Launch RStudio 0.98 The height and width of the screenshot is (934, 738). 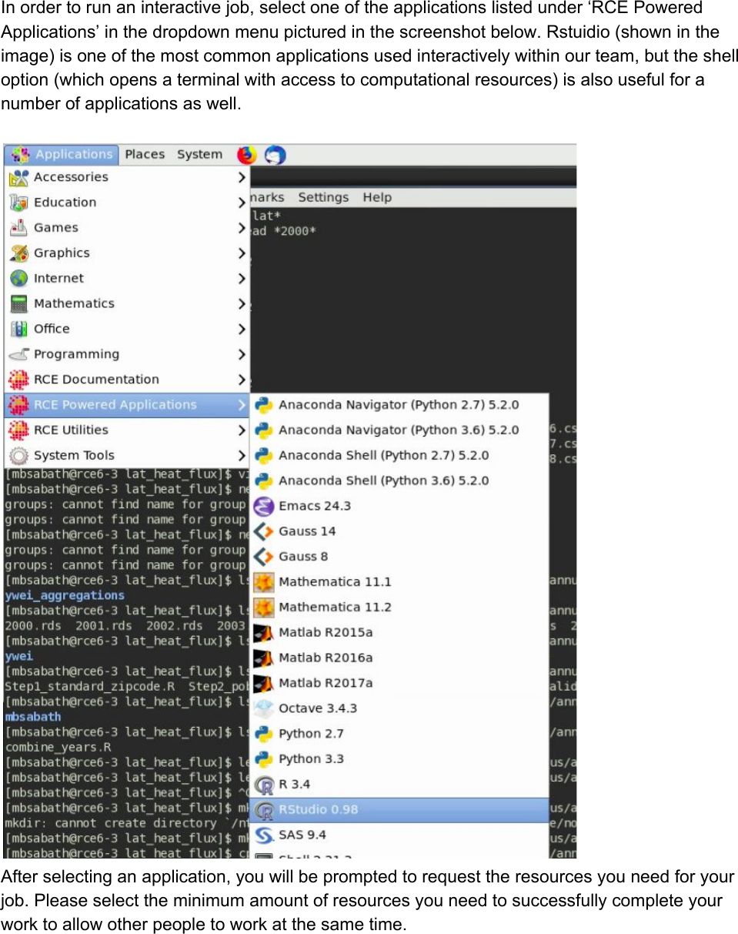point(399,810)
